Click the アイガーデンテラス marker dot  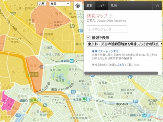(x=66, y=106)
